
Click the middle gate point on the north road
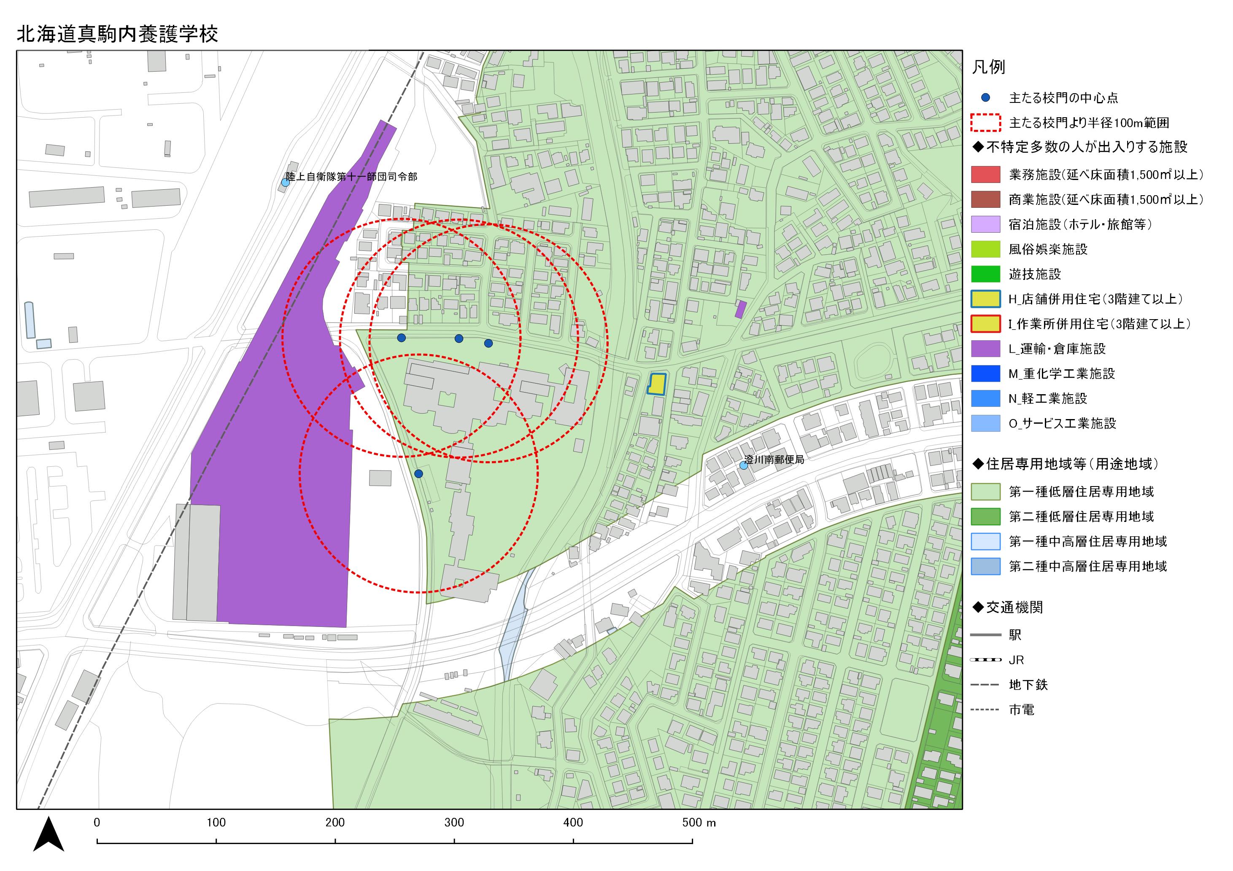pyautogui.click(x=459, y=339)
